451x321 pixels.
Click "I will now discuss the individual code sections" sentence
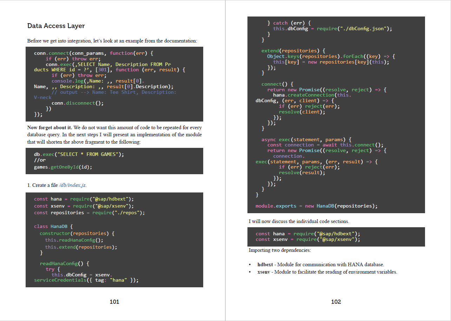pyautogui.click(x=299, y=221)
